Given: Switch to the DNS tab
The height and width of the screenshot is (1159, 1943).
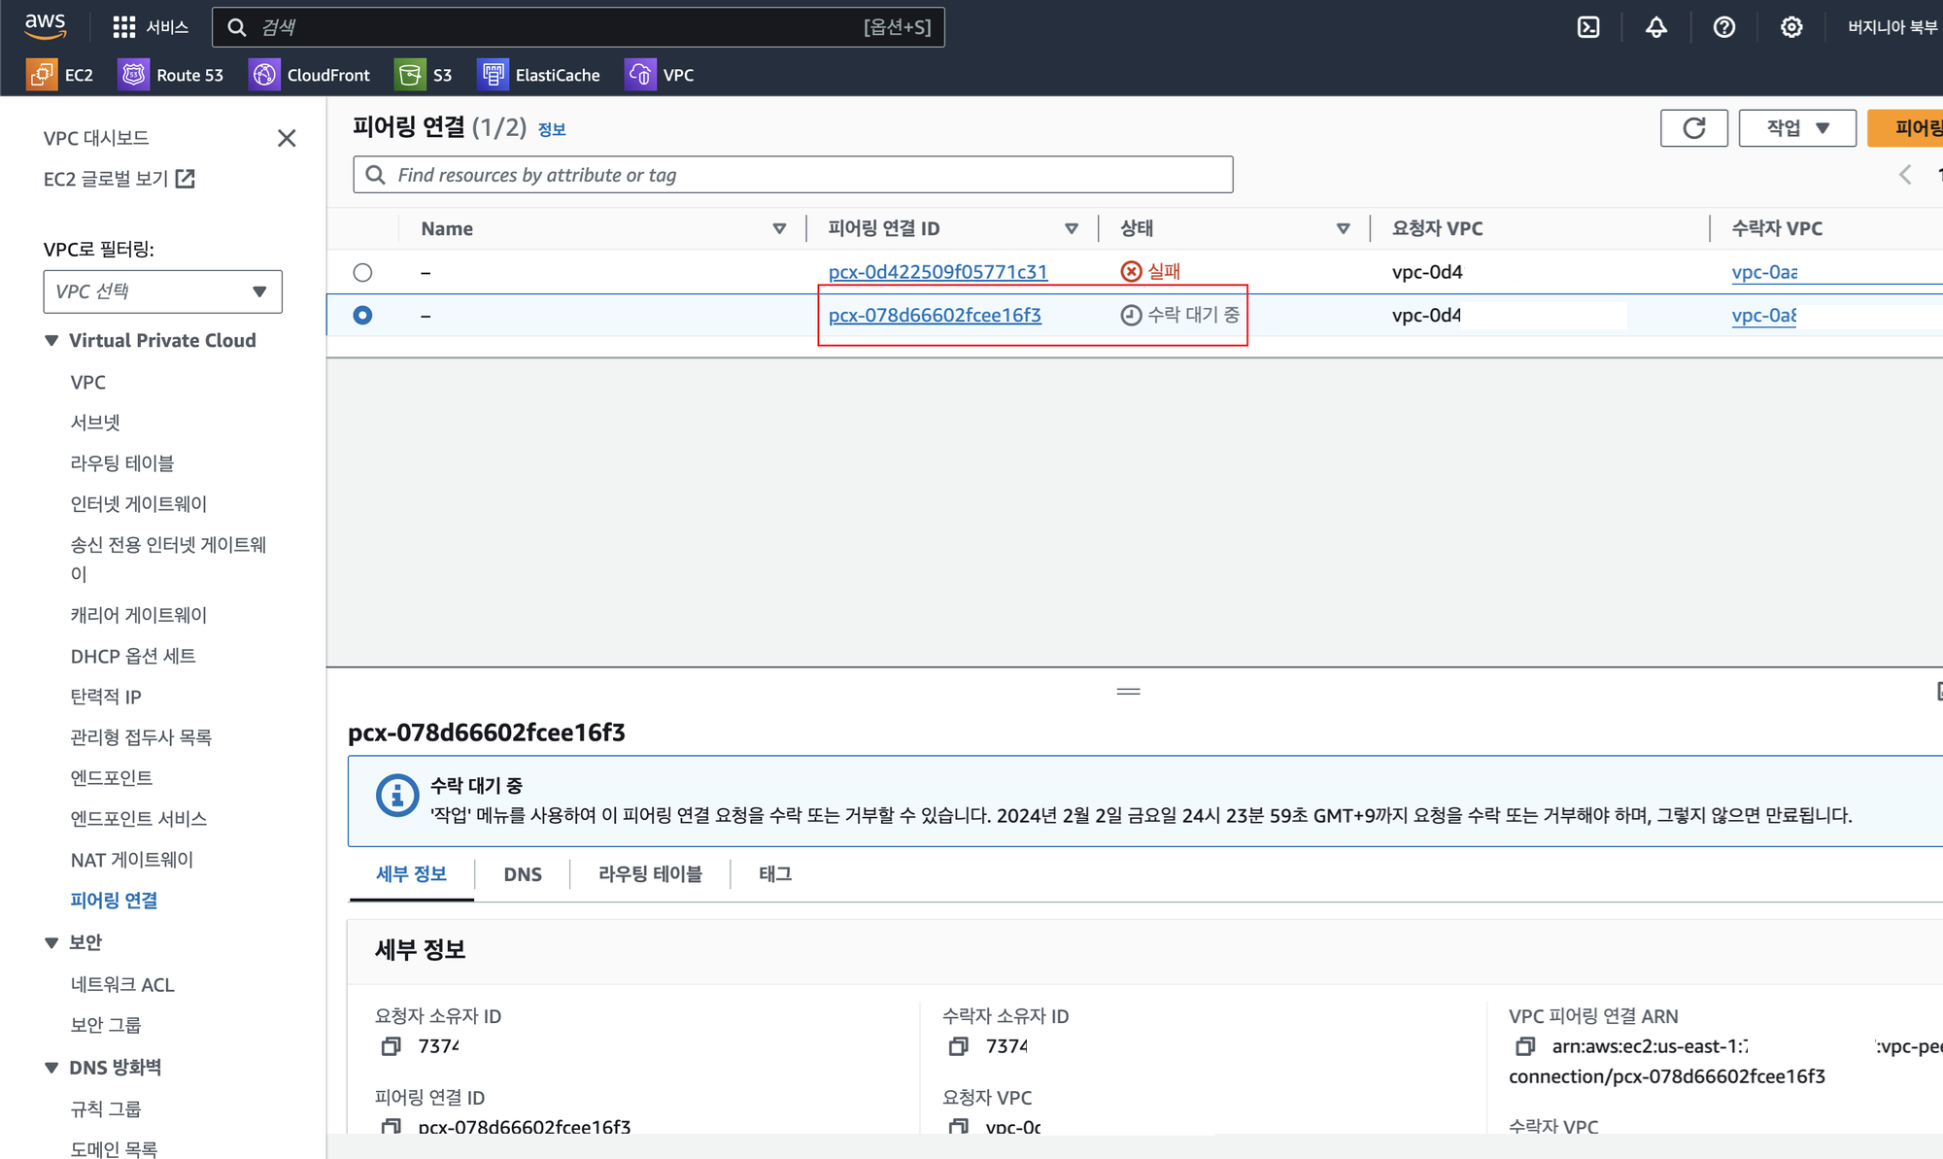Looking at the screenshot, I should point(523,874).
